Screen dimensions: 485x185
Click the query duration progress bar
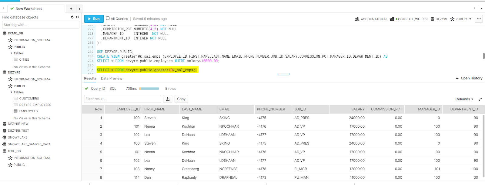(149, 89)
